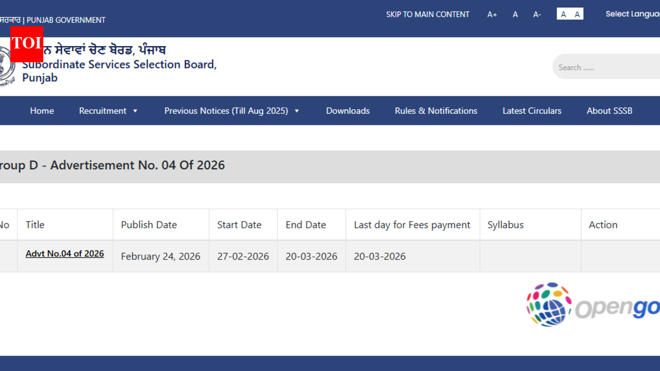660x371 pixels.
Task: Click the A- font size decrease control
Action: (x=537, y=14)
